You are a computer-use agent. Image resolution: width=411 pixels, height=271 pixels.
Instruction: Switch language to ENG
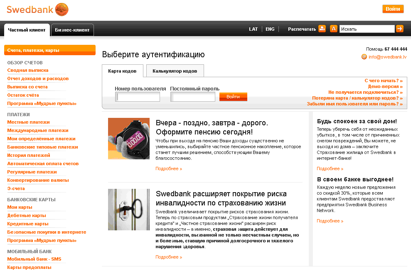click(270, 29)
